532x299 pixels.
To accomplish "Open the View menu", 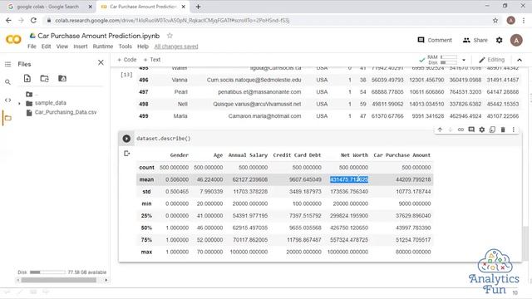I will point(62,47).
